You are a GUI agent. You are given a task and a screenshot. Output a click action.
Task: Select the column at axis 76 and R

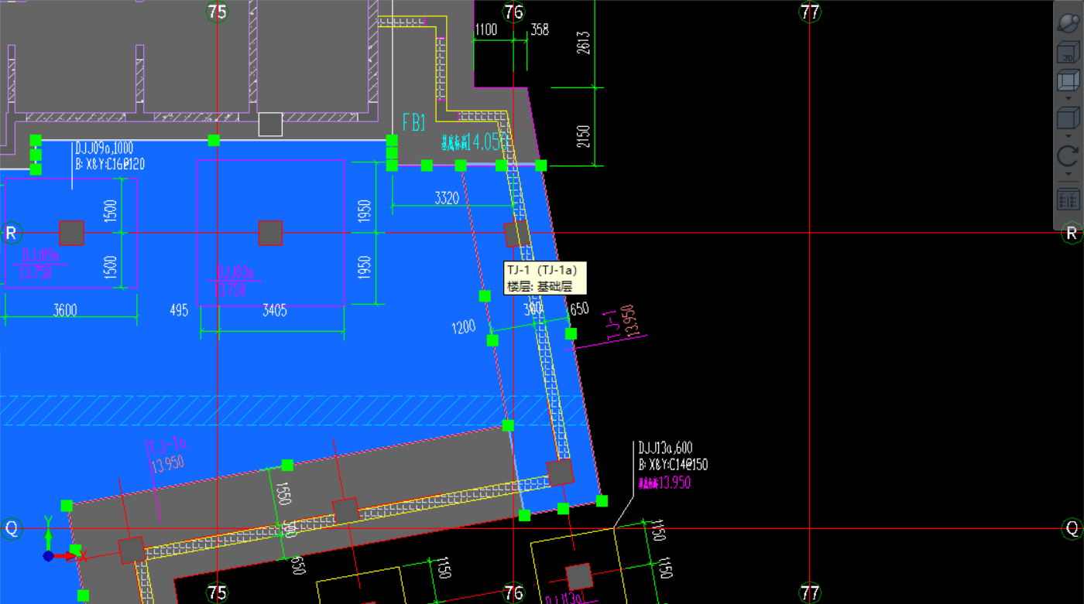517,233
